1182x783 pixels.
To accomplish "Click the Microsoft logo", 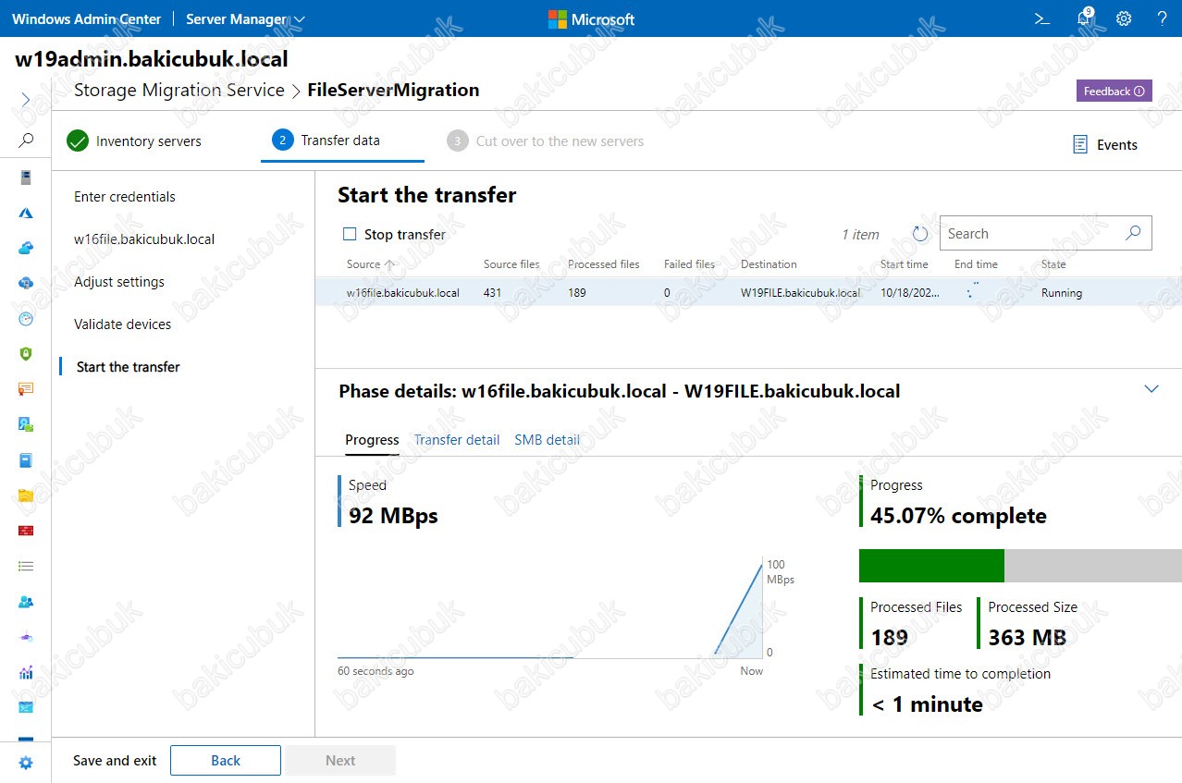I will tap(591, 18).
